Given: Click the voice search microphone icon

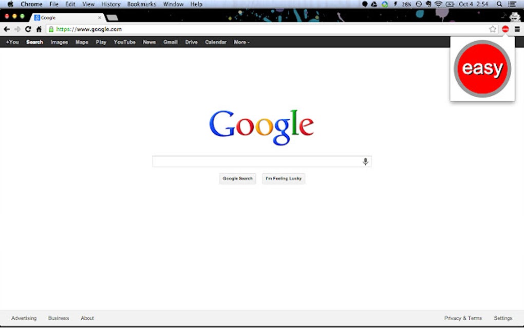Looking at the screenshot, I should click(365, 161).
